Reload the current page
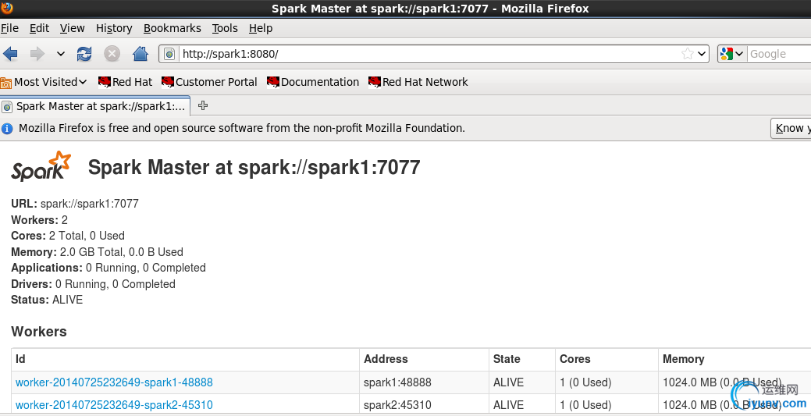This screenshot has width=811, height=416. pos(84,53)
